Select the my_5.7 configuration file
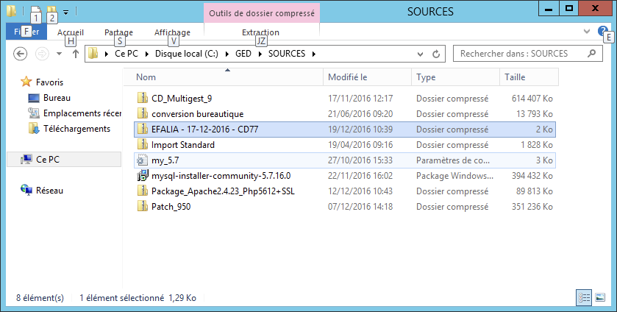The width and height of the screenshot is (617, 312). [165, 160]
